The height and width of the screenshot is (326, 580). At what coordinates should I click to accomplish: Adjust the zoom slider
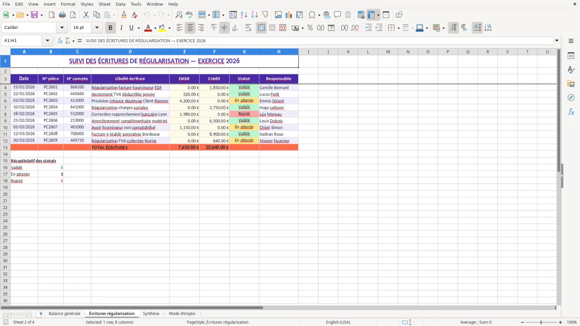pyautogui.click(x=541, y=322)
